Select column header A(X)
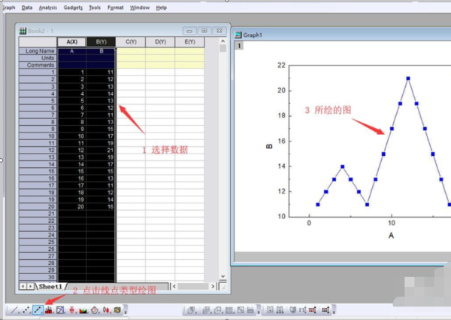 pos(72,41)
